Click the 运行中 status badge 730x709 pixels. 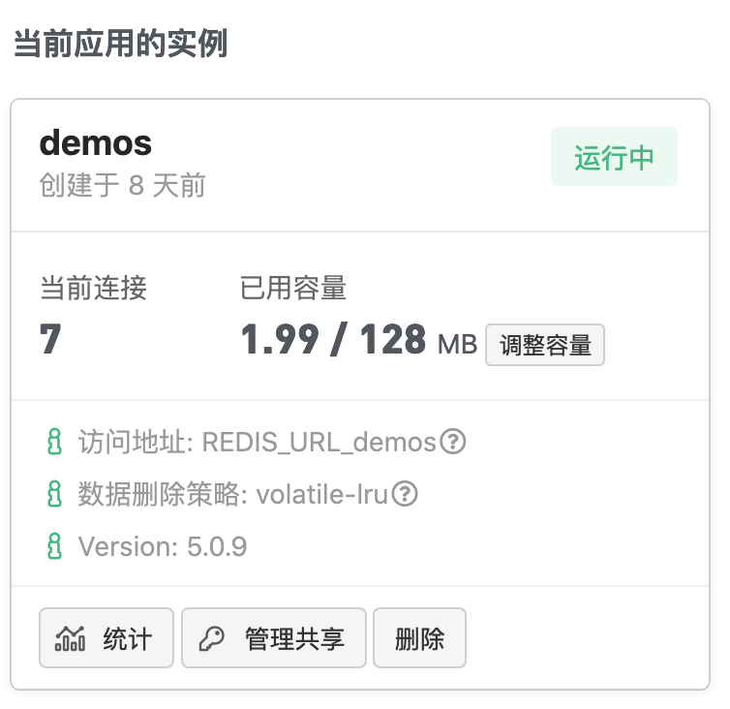[614, 157]
